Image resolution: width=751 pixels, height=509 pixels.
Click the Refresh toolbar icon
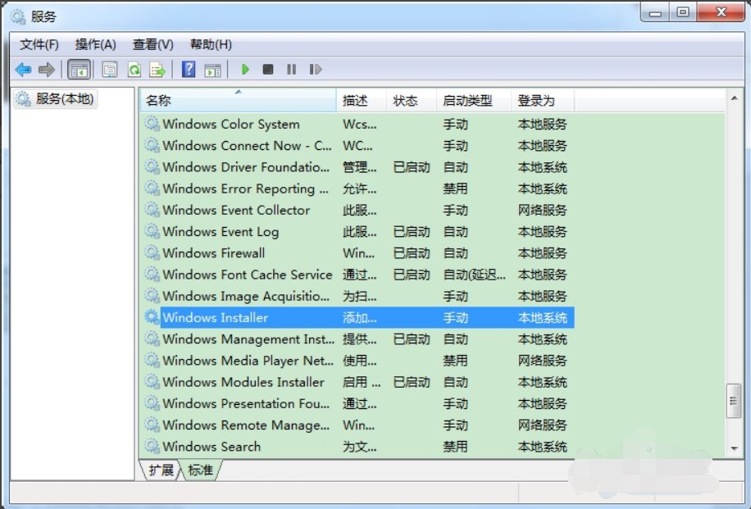pos(134,70)
